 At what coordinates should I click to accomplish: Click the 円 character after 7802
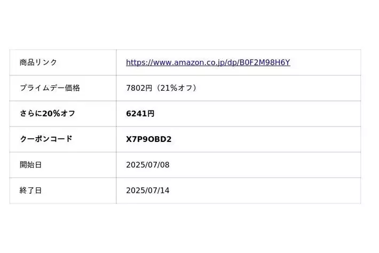[x=148, y=88]
